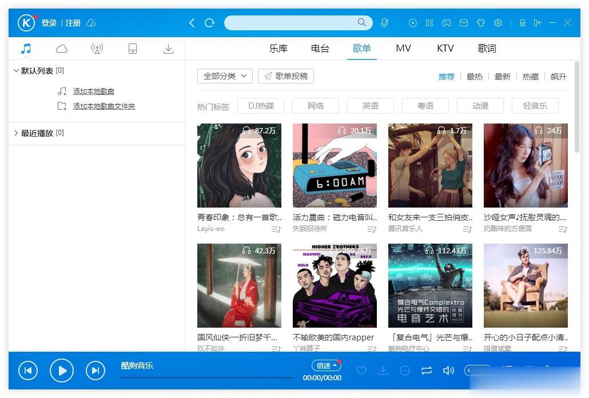Select the local music note tab icon
The width and height of the screenshot is (589, 398).
click(x=26, y=49)
